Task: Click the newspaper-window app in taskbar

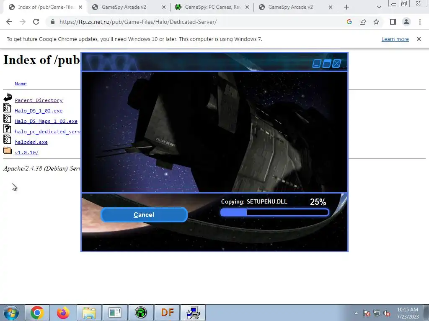Action: click(115, 313)
